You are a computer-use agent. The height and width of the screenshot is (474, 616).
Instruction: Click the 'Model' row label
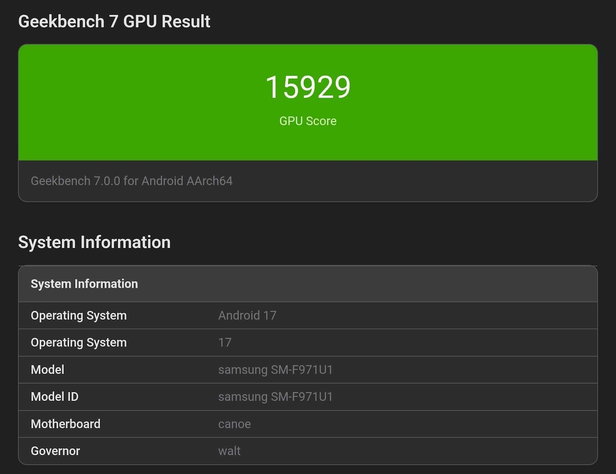coord(48,370)
